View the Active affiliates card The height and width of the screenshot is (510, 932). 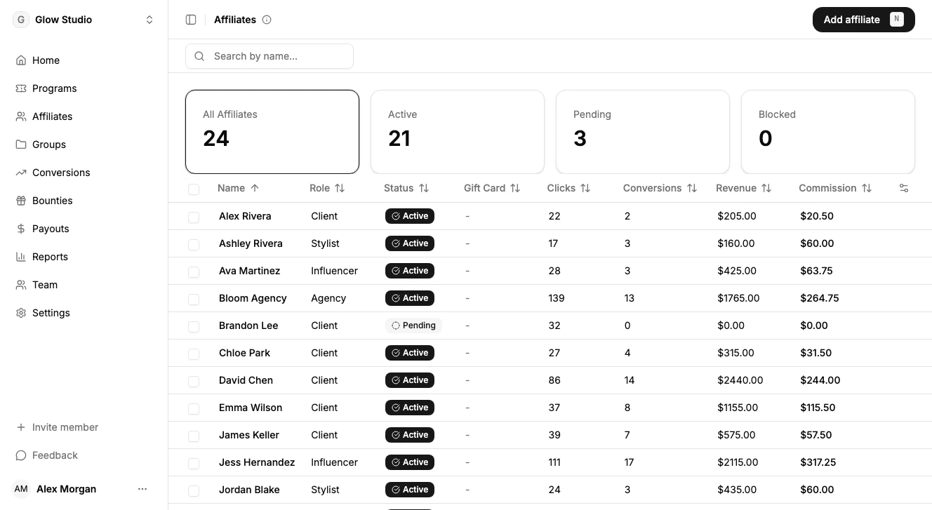(x=457, y=131)
